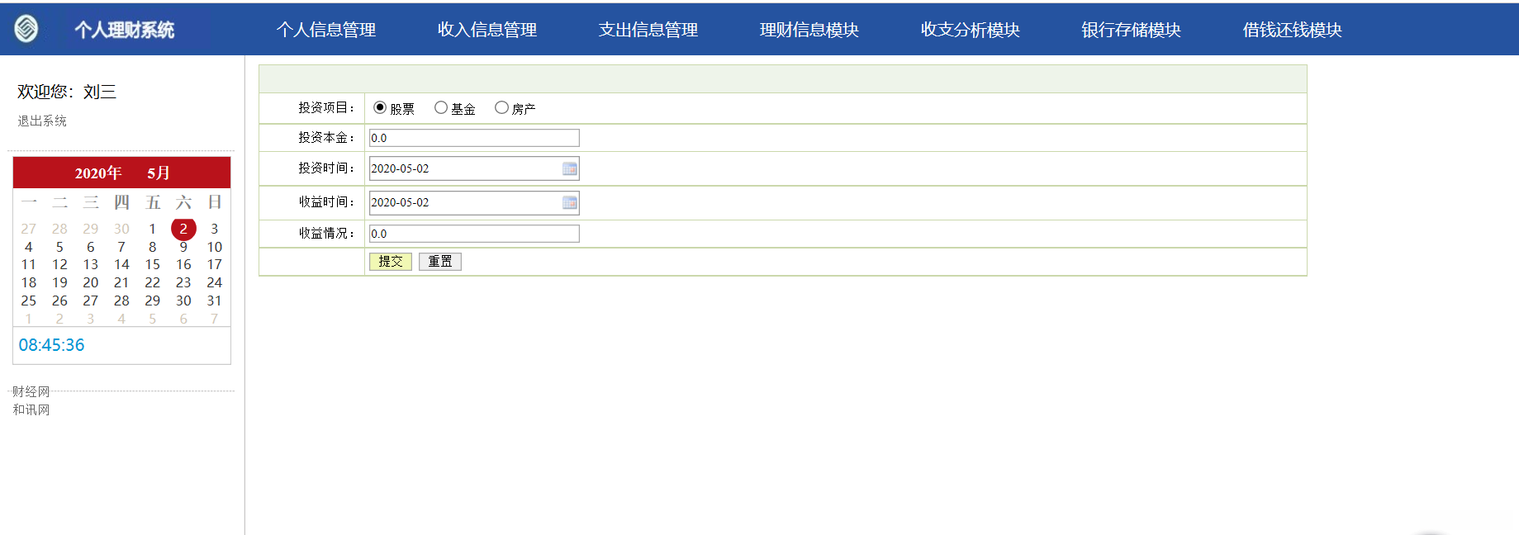Open the 财经网 link
Image resolution: width=1519 pixels, height=535 pixels.
(x=31, y=391)
